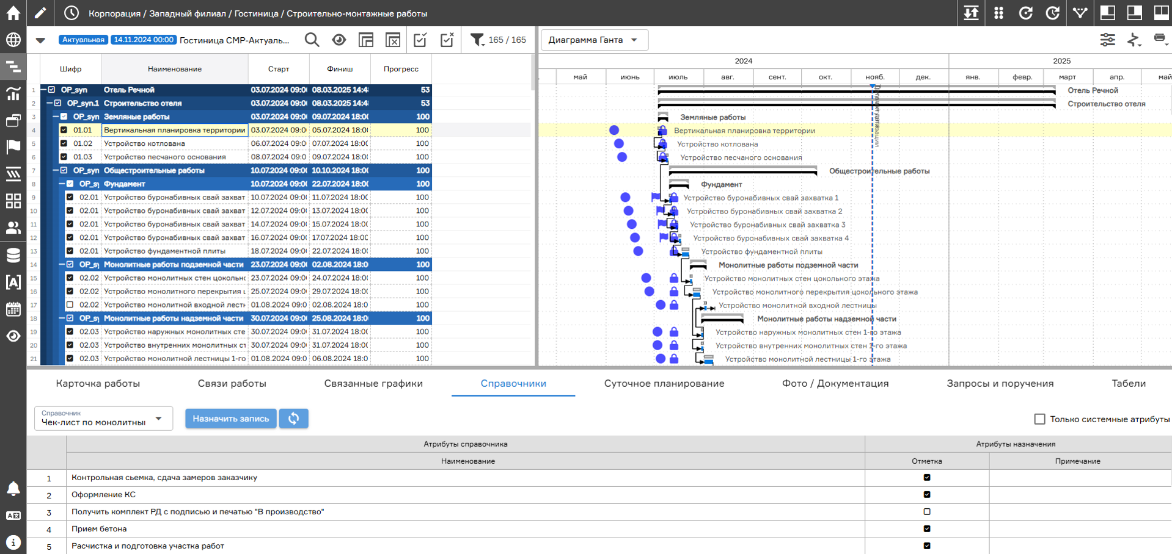The height and width of the screenshot is (554, 1172).
Task: Select the split two-column layout icon
Action: click(1161, 13)
